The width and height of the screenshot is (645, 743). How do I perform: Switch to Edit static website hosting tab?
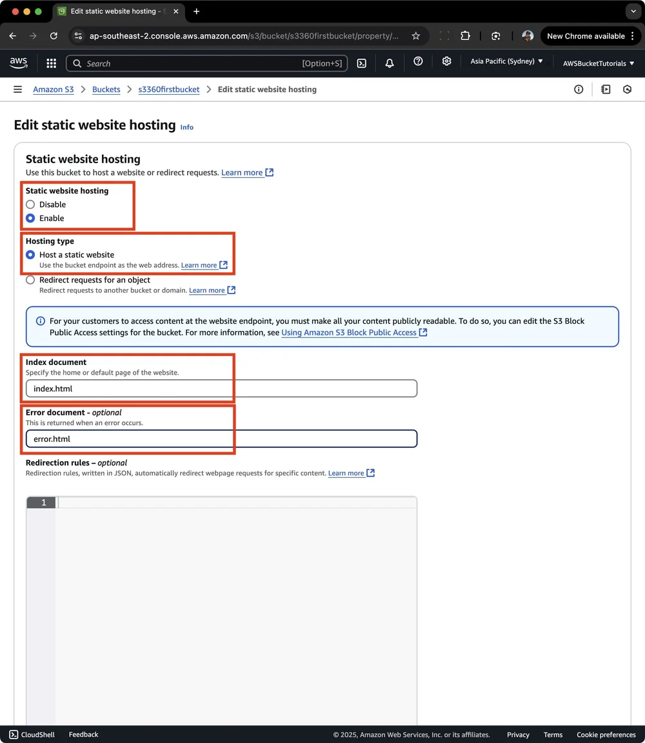point(118,12)
